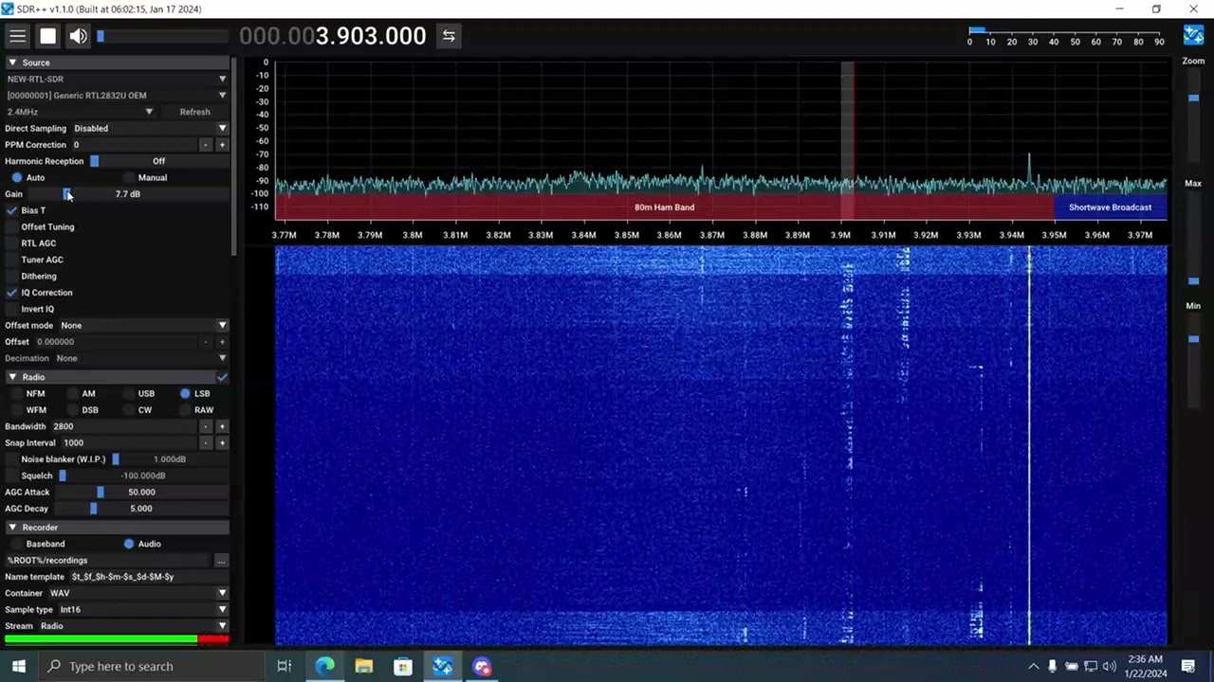Stop the SDR playback
Image resolution: width=1214 pixels, height=682 pixels.
[x=47, y=36]
